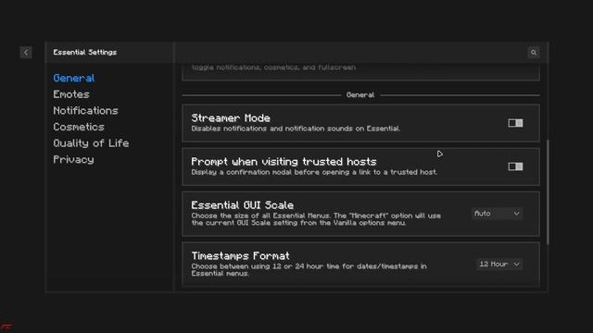The width and height of the screenshot is (593, 333).
Task: Toggle the Streamer Mode switch
Action: (x=515, y=123)
